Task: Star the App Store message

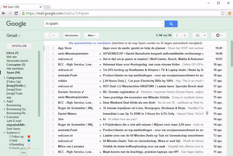Action: tap(53, 48)
